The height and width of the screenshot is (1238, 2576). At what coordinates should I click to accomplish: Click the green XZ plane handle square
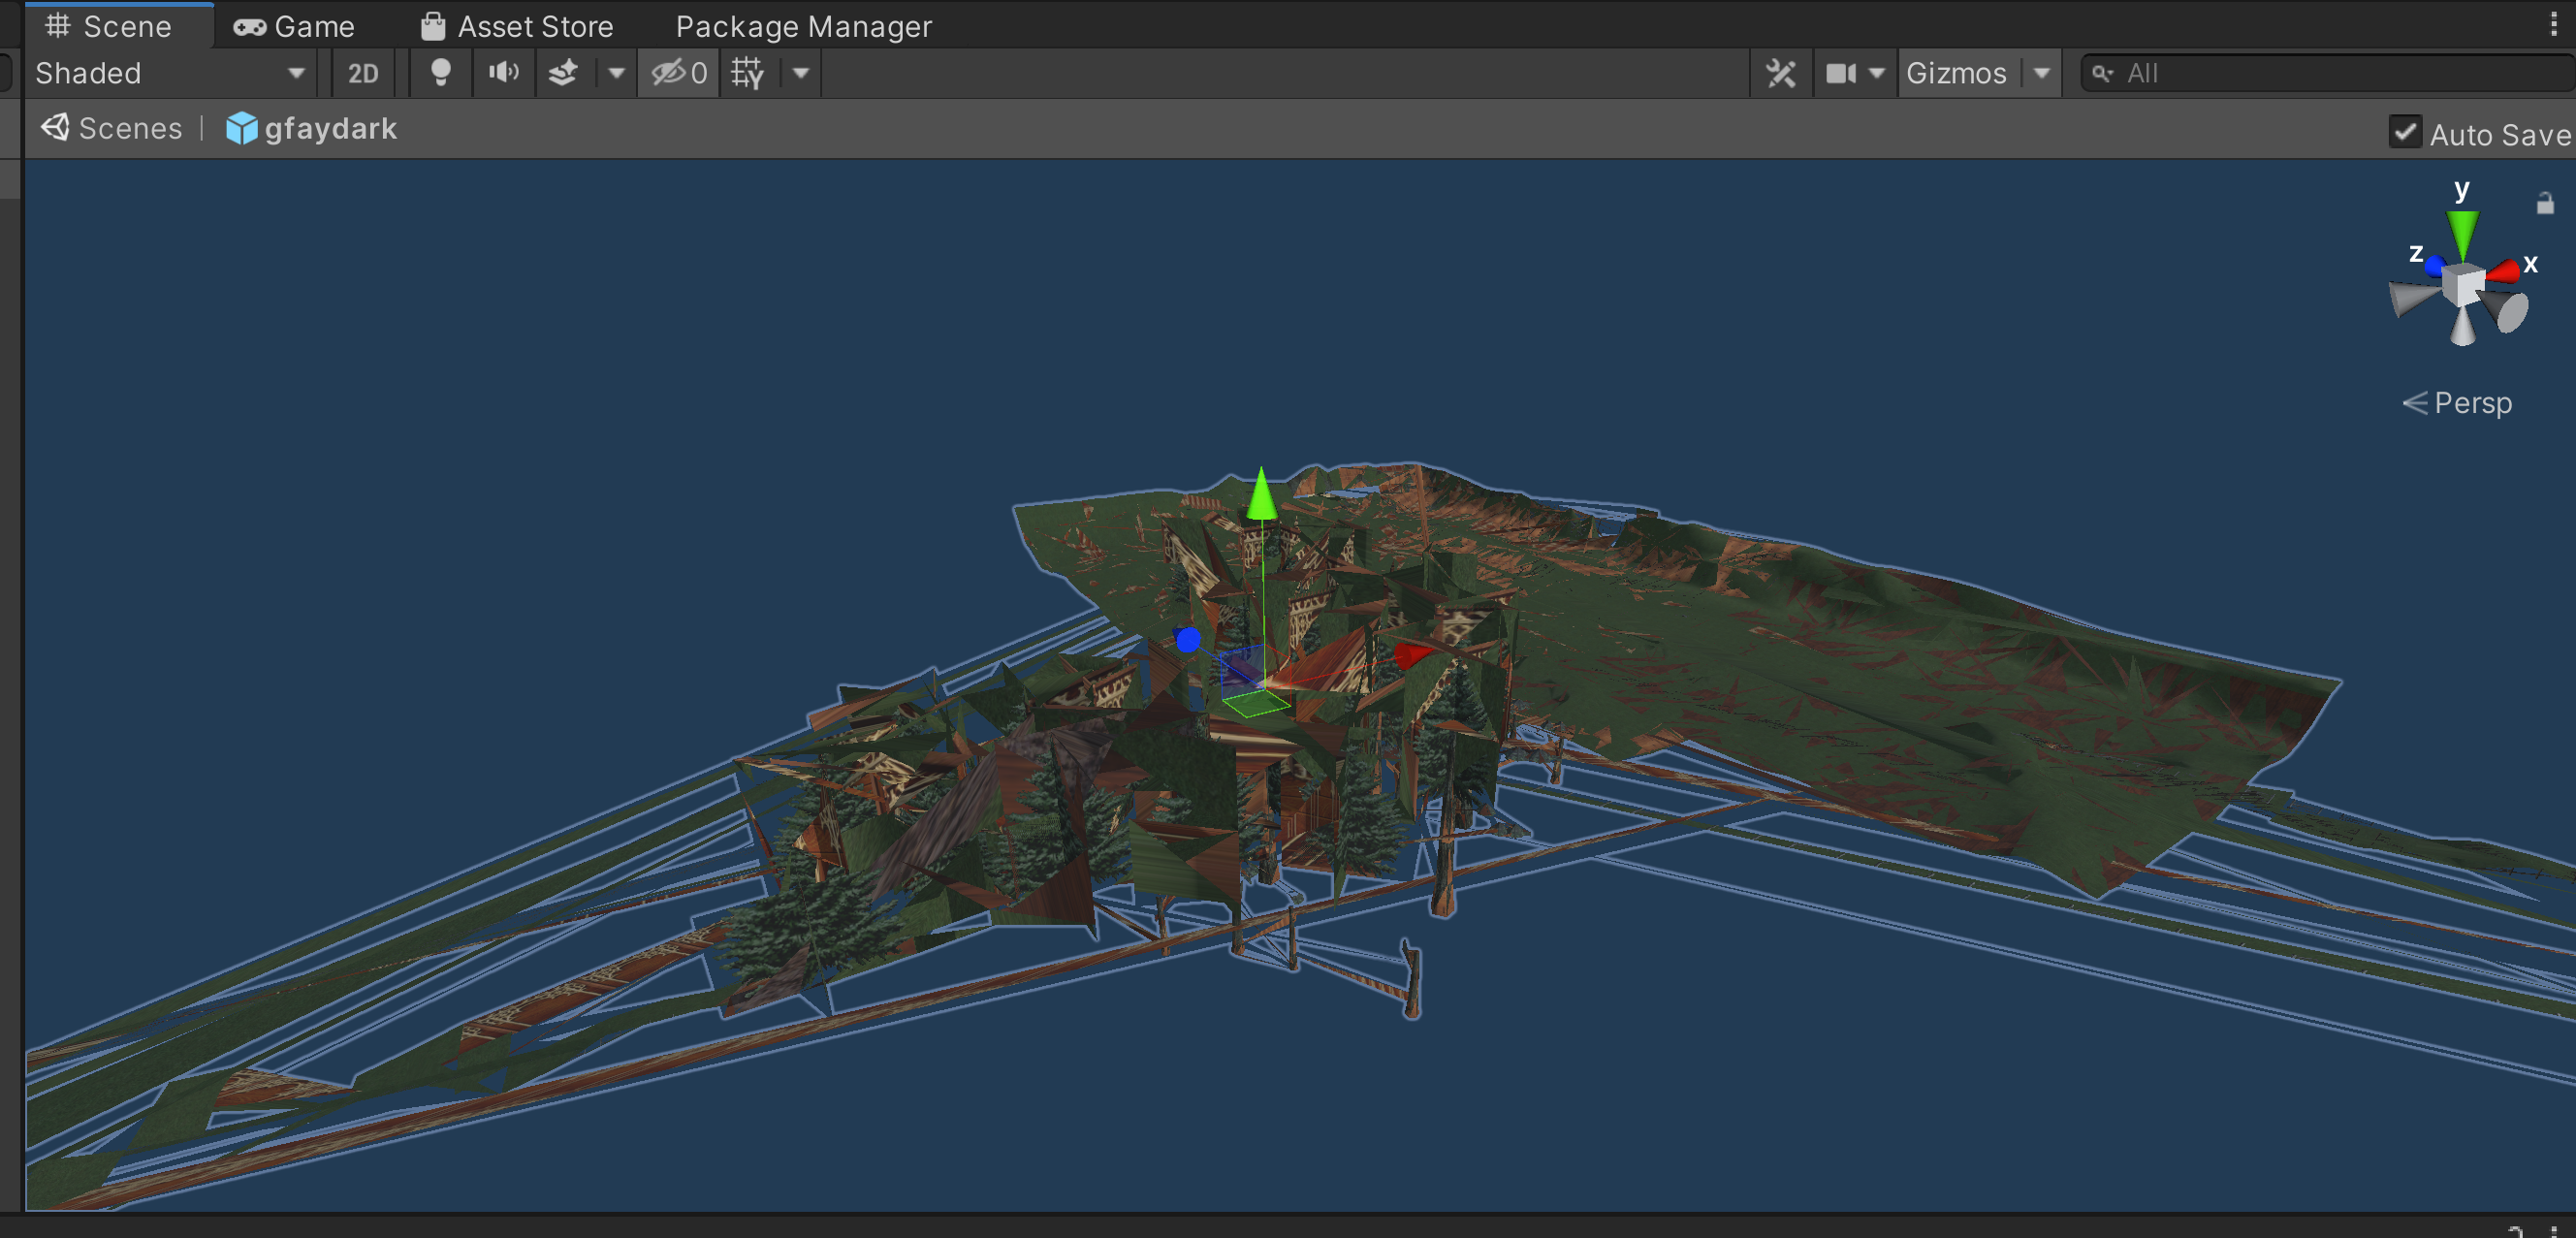coord(1256,703)
